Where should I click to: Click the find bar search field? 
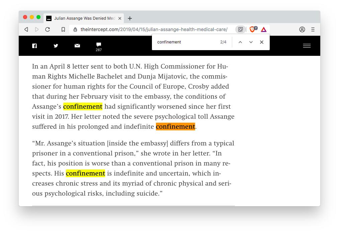pos(186,42)
